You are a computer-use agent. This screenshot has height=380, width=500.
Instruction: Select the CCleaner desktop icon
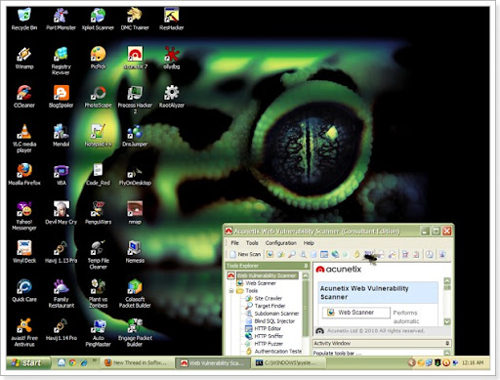click(x=24, y=96)
